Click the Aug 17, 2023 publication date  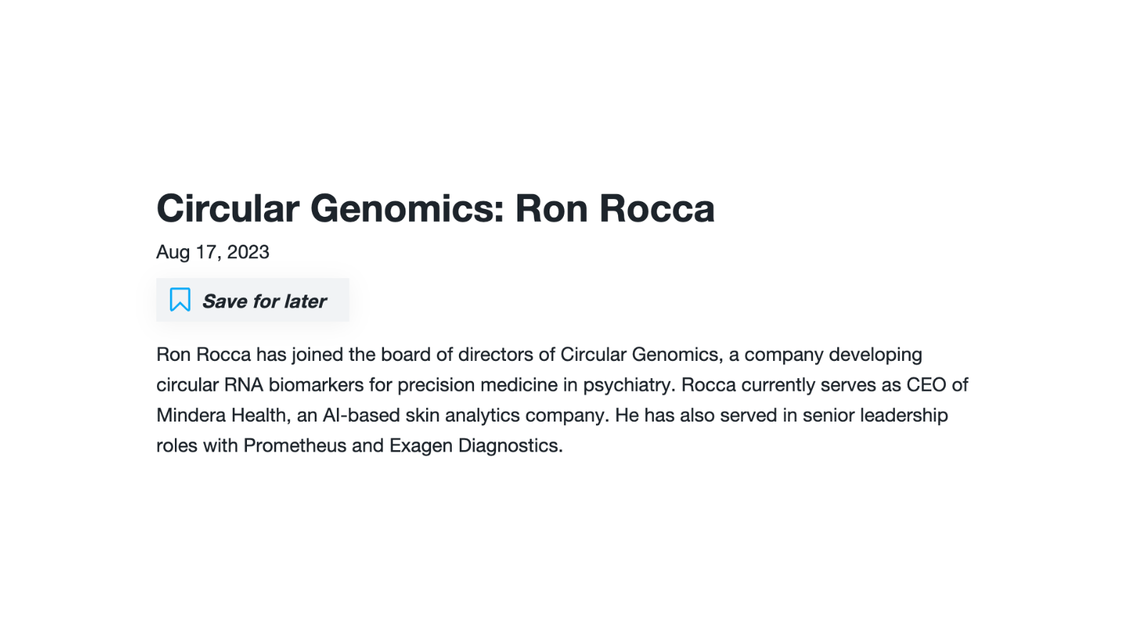pyautogui.click(x=213, y=252)
